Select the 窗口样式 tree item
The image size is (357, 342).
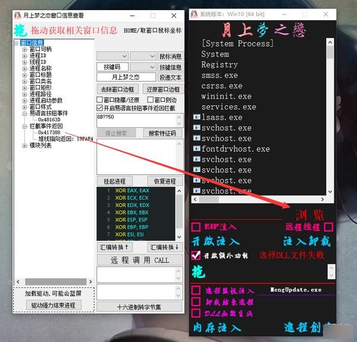(x=40, y=106)
